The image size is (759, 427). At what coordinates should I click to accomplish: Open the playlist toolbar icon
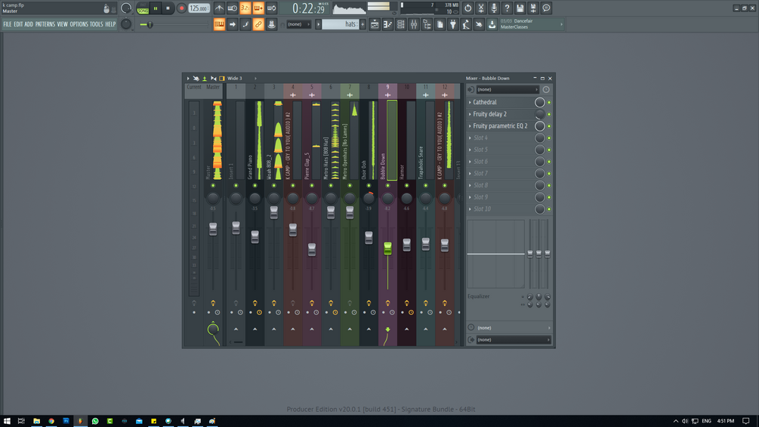tap(375, 24)
